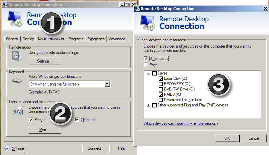Viewport: 269px width, 155px height.
Task: Select the 'Drives' tree label
Action: pos(162,73)
